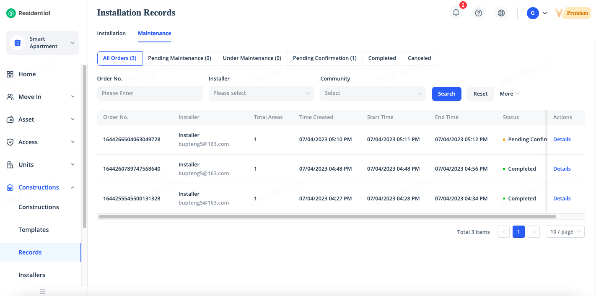Open Details for order 1644266504063049728
This screenshot has height=296, width=596.
pos(562,139)
